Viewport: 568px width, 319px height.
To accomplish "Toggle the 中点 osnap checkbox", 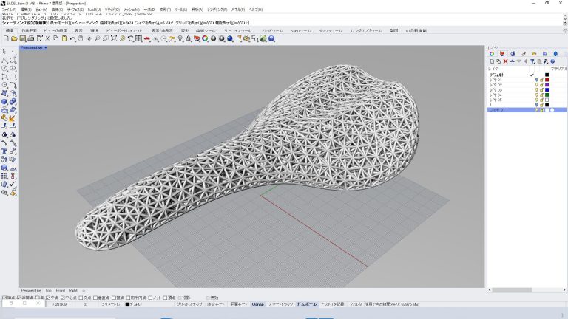I will click(48, 298).
